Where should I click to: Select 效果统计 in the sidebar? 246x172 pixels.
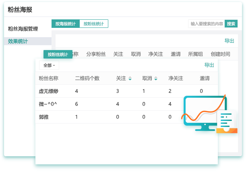coord(18,41)
